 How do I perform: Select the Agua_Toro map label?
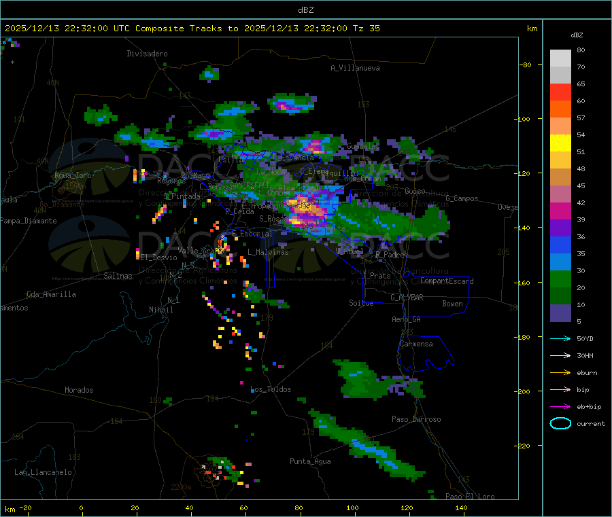(73, 175)
